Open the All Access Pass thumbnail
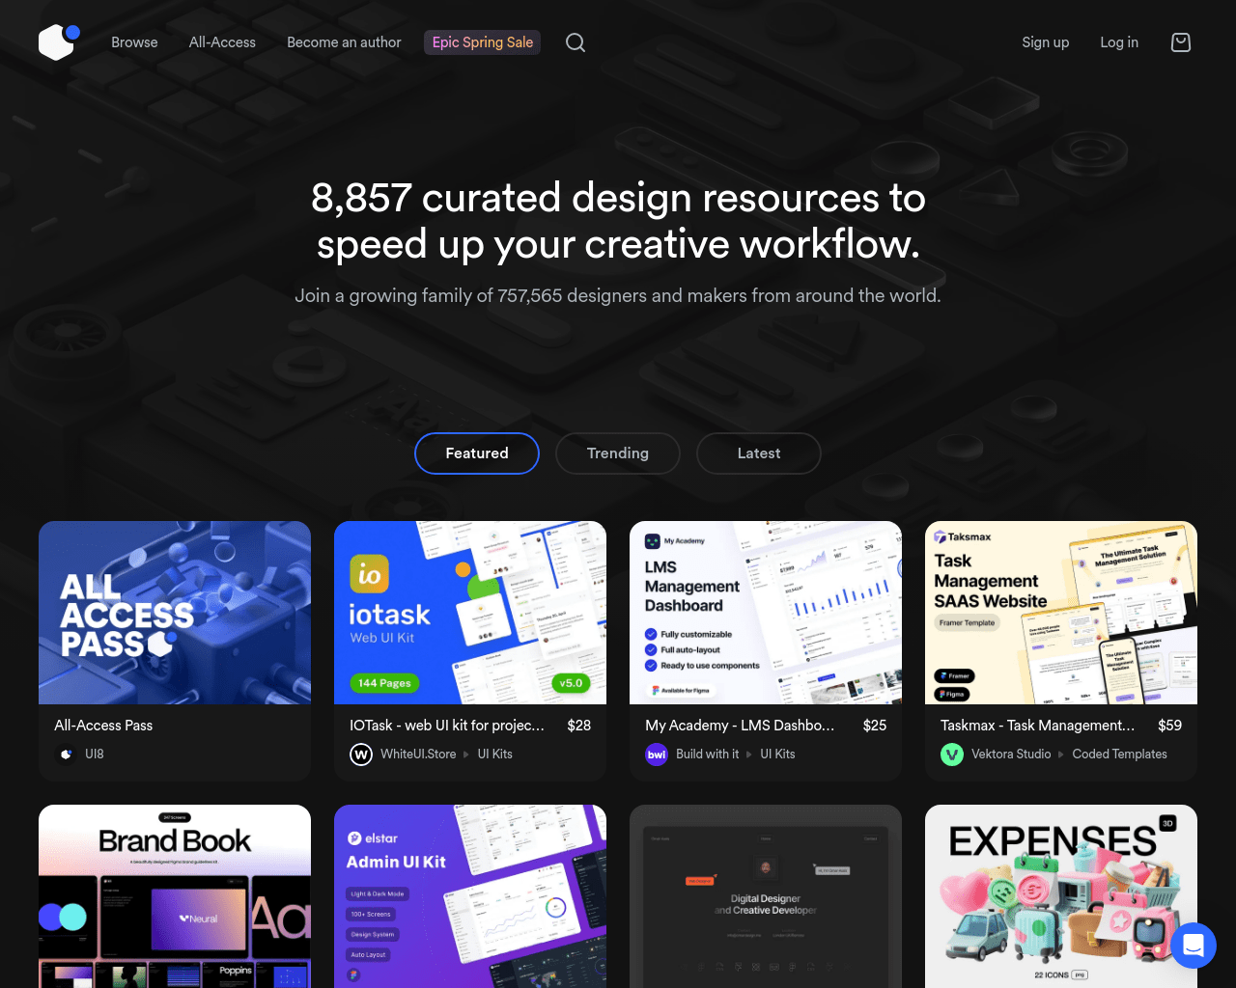 point(175,613)
